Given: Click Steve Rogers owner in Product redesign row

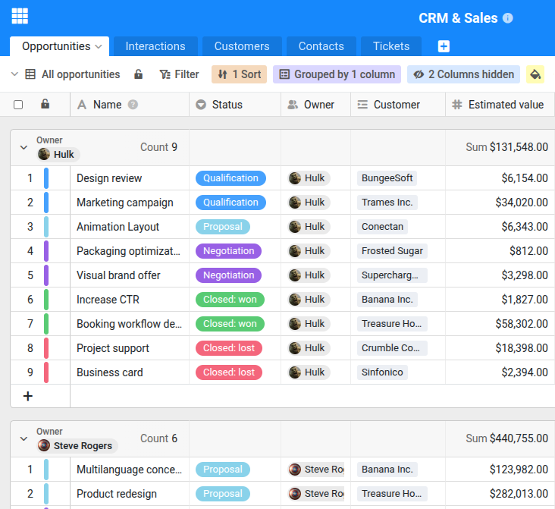Looking at the screenshot, I should coord(316,494).
